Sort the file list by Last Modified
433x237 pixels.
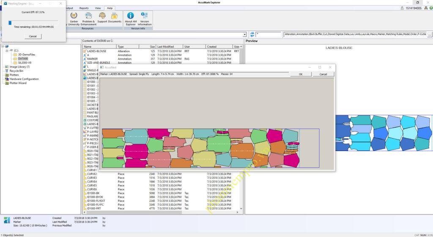(169, 46)
